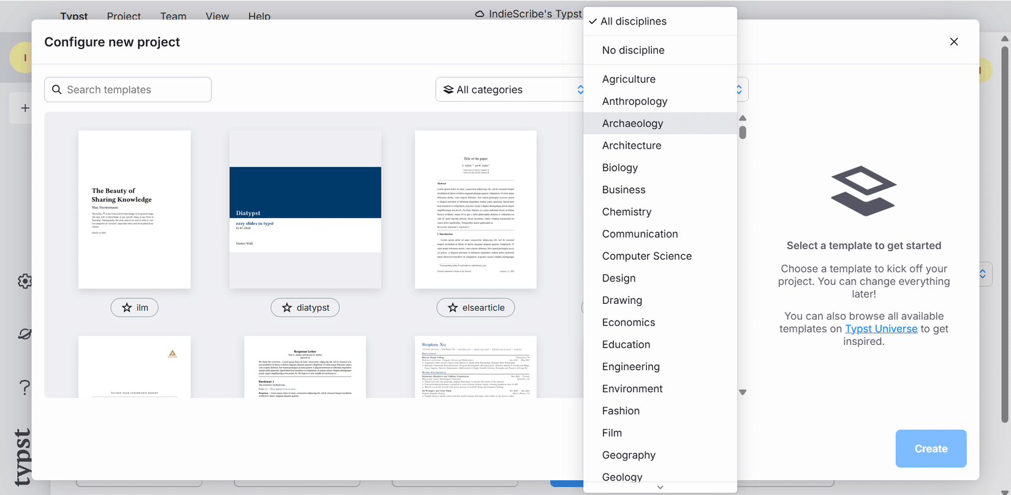
Task: Pick Film discipline
Action: coord(660,432)
